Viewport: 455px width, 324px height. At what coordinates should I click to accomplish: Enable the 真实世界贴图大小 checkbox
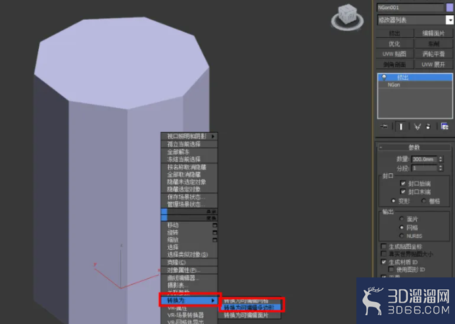(x=383, y=254)
